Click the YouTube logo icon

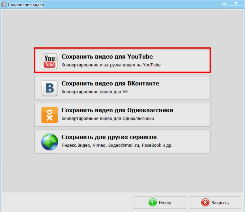(50, 61)
